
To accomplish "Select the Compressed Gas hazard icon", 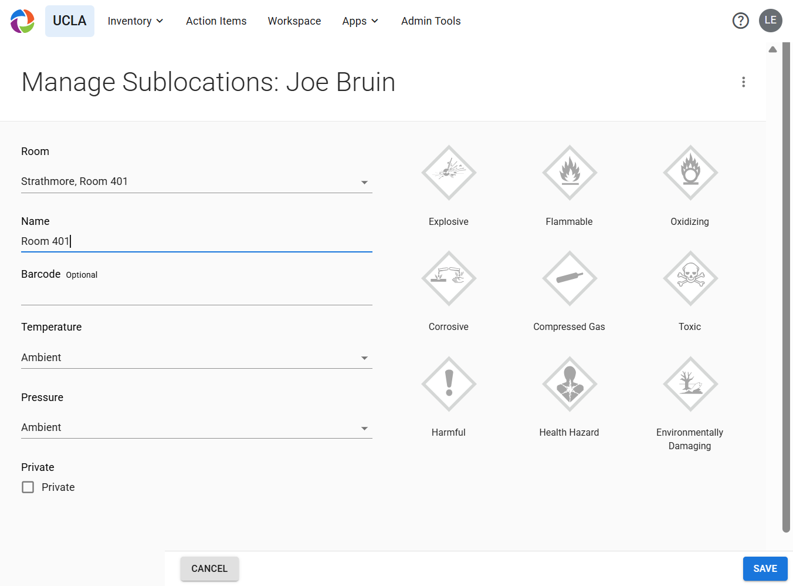I will (570, 278).
